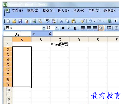Print the sheet using the printer icon
The image size is (123, 104).
point(34,21)
